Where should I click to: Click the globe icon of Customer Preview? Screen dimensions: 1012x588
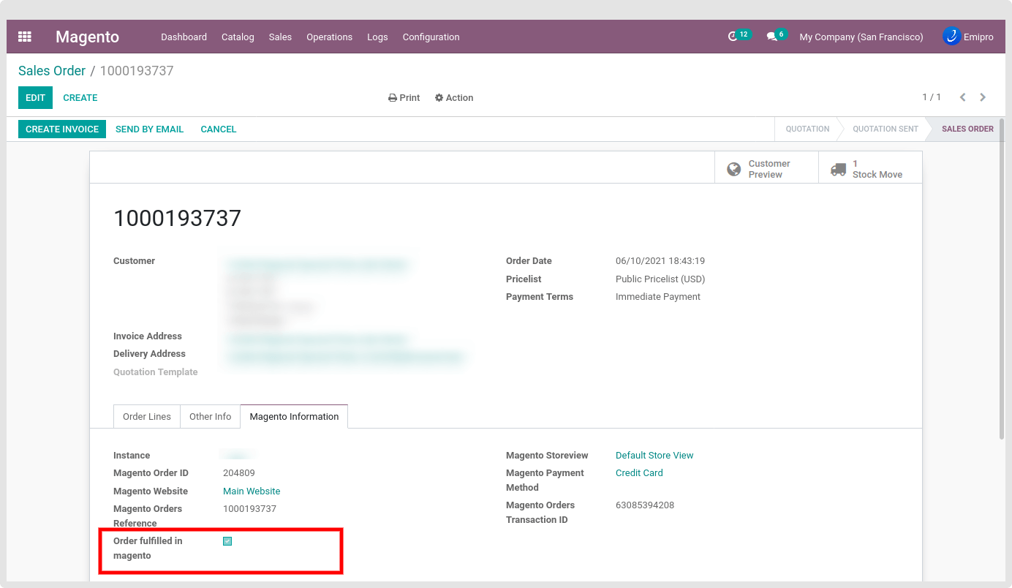pyautogui.click(x=733, y=170)
